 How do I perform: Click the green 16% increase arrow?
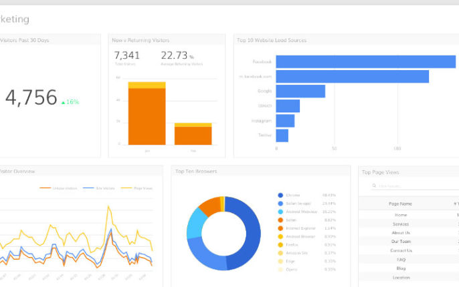(x=64, y=102)
